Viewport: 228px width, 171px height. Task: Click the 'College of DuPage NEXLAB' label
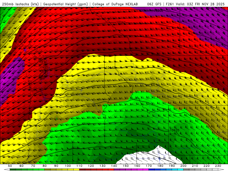click(115, 4)
